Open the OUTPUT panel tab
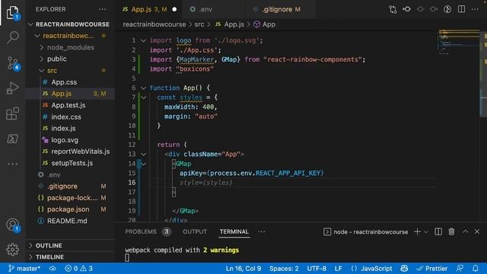487x274 pixels. (x=195, y=231)
